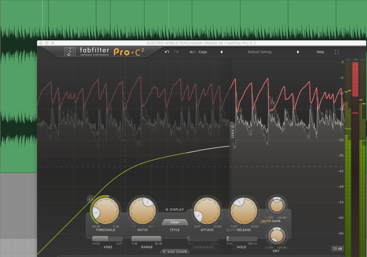Collapse the Display panel chevron
The width and height of the screenshot is (367, 257).
[x=174, y=210]
